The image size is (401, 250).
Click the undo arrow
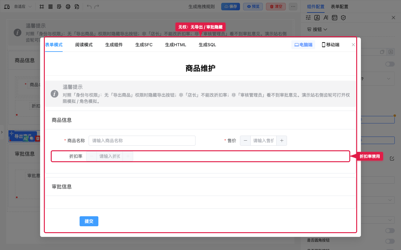tap(89, 7)
